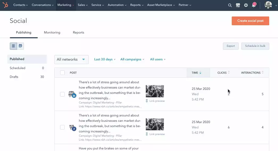Click the HubSpot sprocket logo
The image size is (278, 151).
pyautogui.click(x=5, y=5)
